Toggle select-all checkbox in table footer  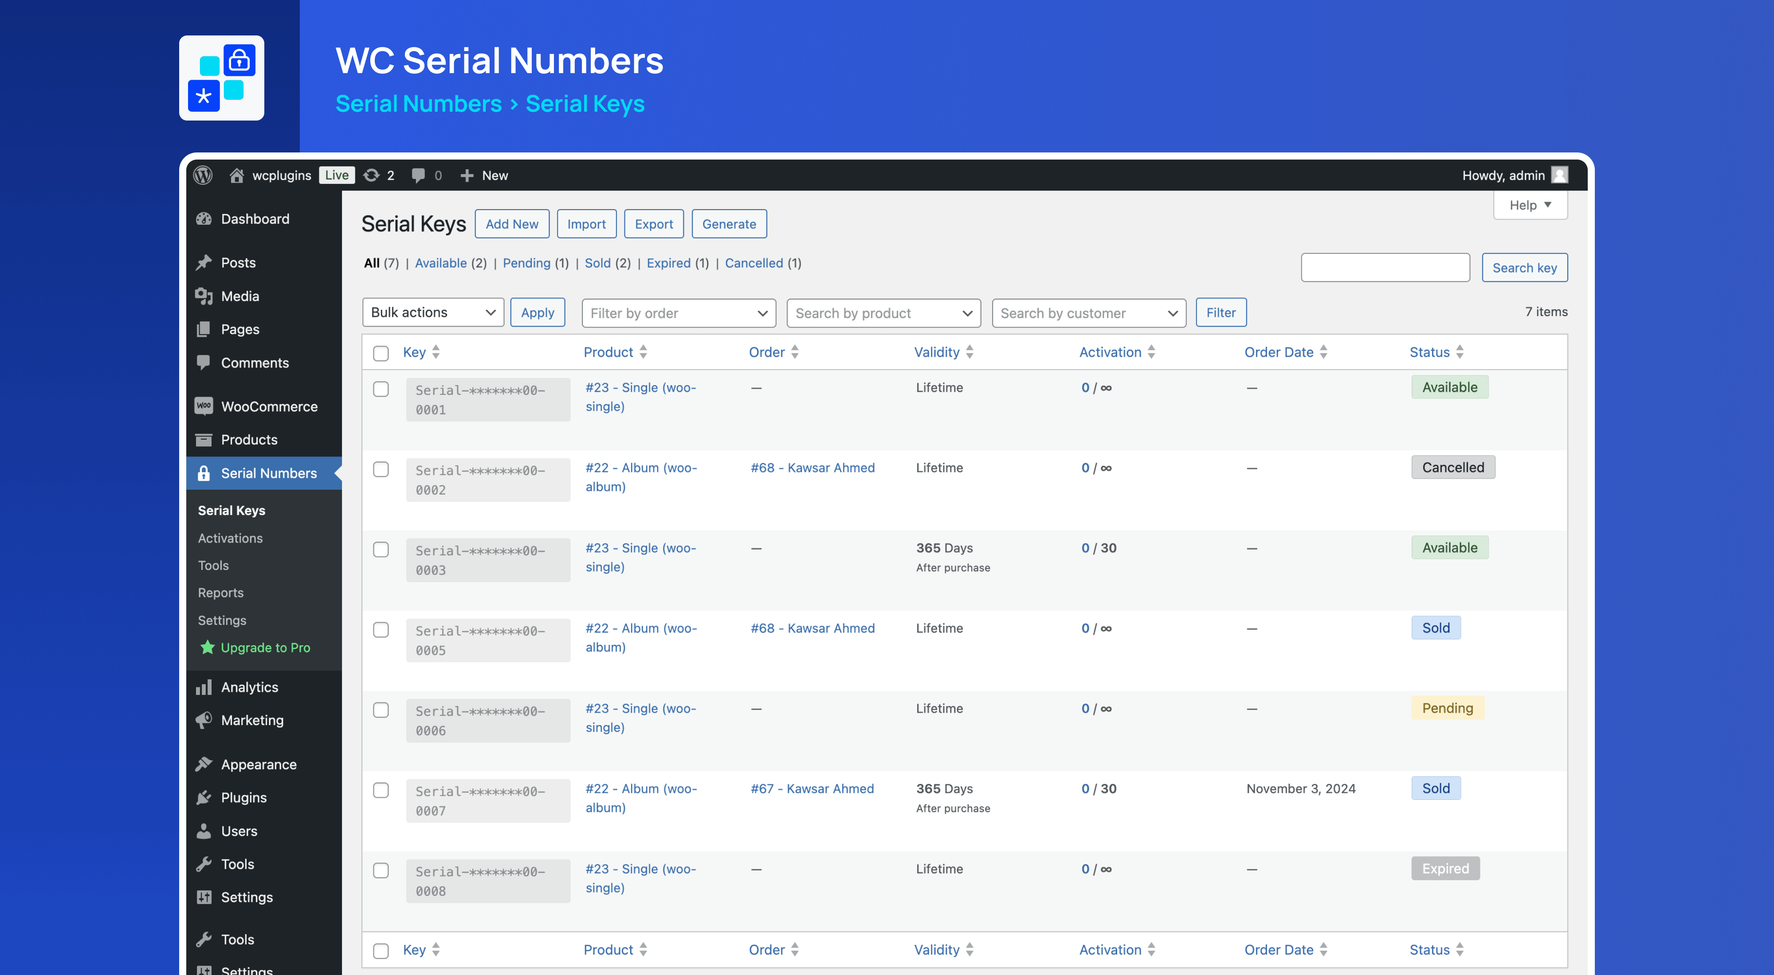pos(381,951)
